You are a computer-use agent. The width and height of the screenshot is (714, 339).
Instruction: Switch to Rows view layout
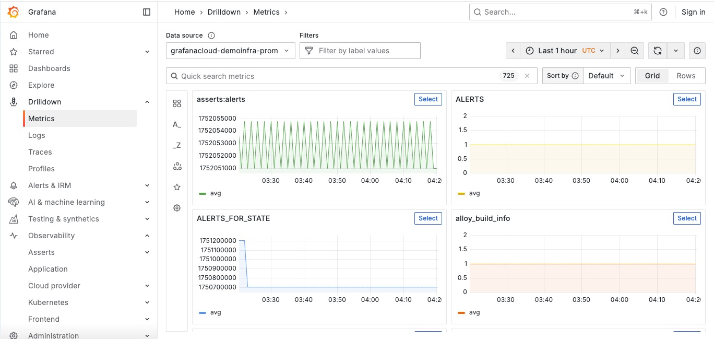tap(686, 76)
